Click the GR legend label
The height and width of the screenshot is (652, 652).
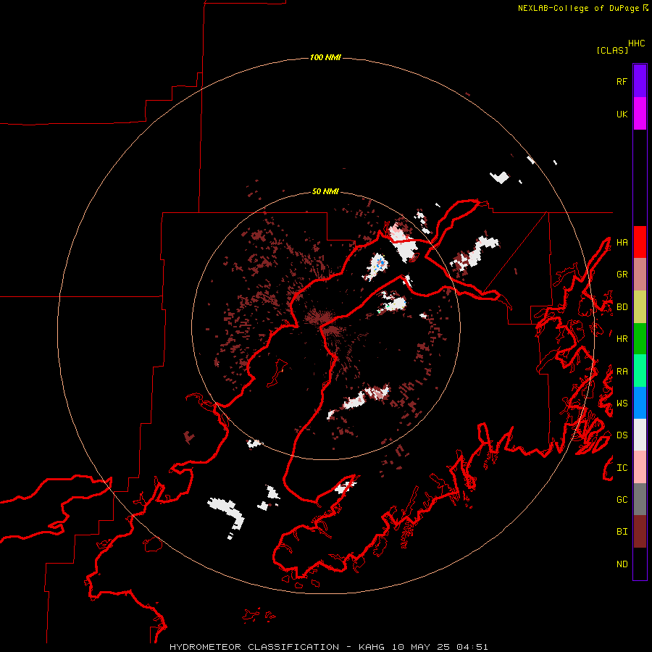(x=622, y=275)
